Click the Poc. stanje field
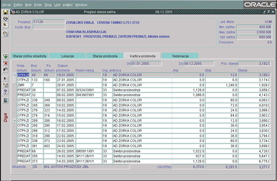This screenshot has width=277, height=181. point(254,64)
